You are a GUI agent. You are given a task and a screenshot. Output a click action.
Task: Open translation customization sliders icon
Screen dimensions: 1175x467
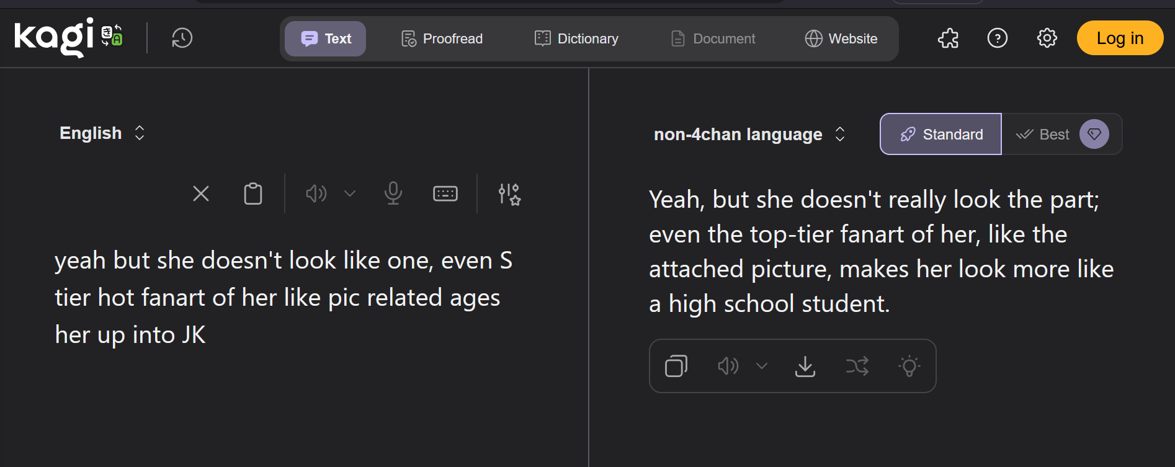pos(509,193)
